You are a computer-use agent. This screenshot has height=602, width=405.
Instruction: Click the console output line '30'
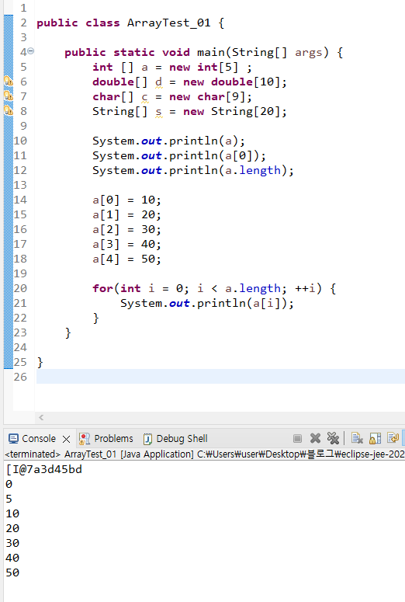12,543
